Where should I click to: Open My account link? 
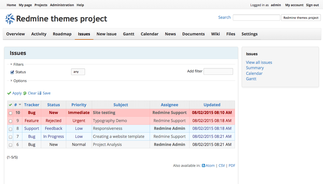click(x=294, y=5)
